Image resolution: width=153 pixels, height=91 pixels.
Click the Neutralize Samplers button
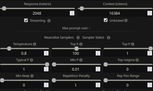(x=59, y=37)
